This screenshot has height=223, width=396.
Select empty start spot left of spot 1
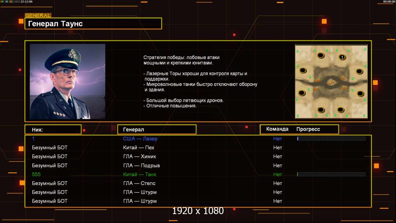pyautogui.click(x=321, y=55)
